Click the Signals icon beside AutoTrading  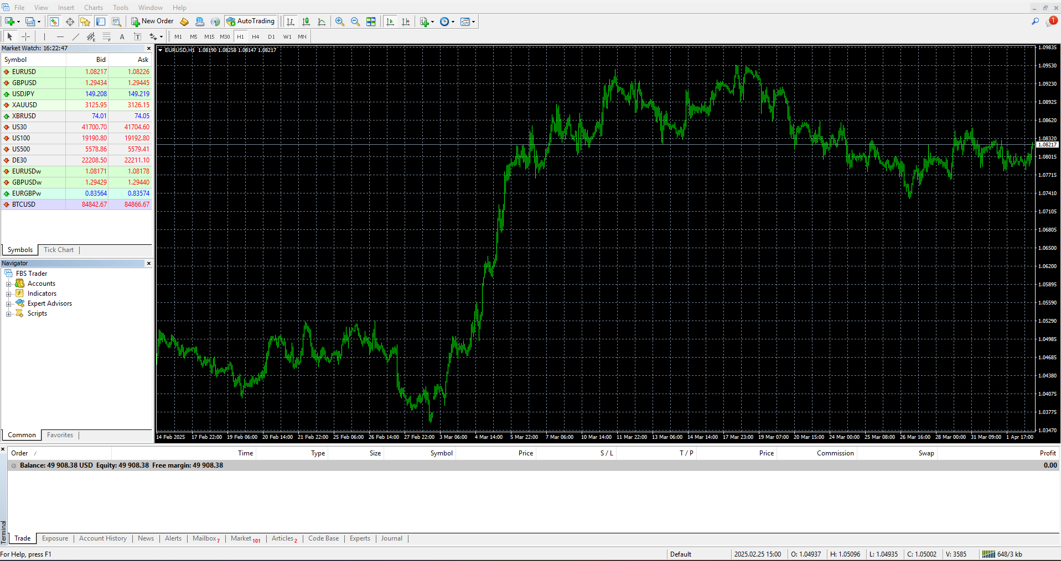point(215,22)
